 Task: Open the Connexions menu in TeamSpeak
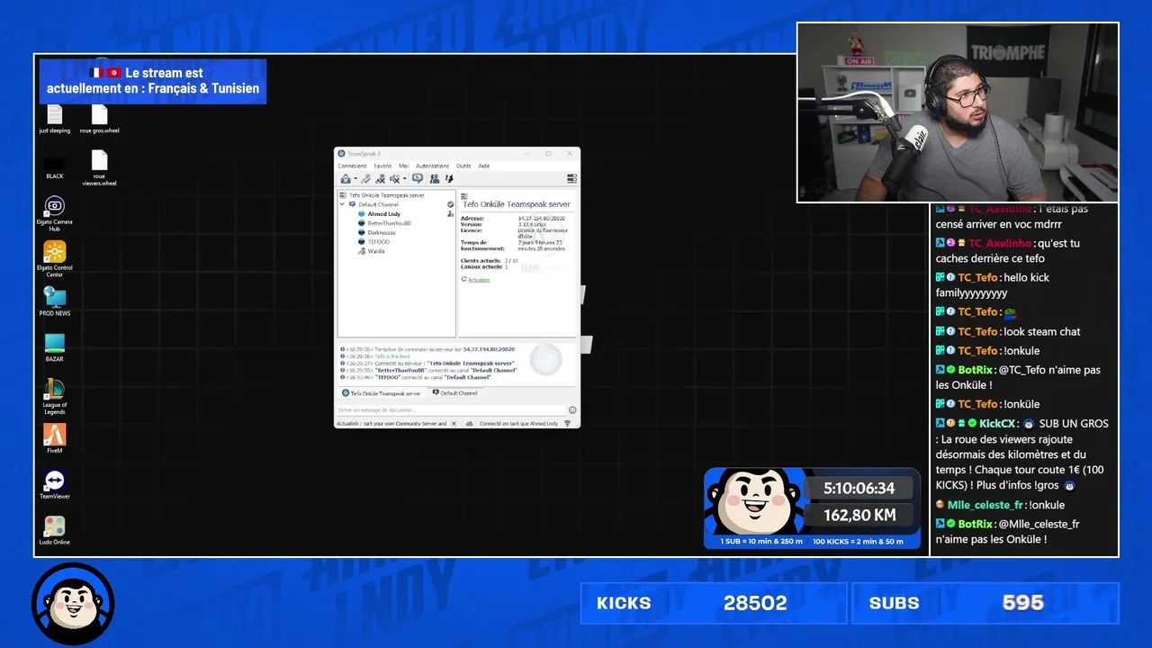tap(352, 166)
